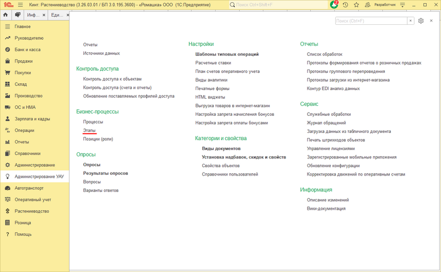Open Выгрузка товаров в интернет-магазин
This screenshot has height=272, width=441.
pyautogui.click(x=233, y=106)
